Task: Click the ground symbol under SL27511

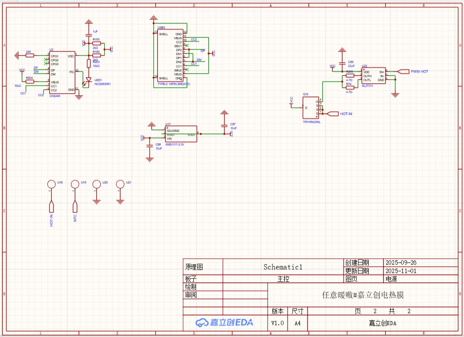Action: point(395,95)
